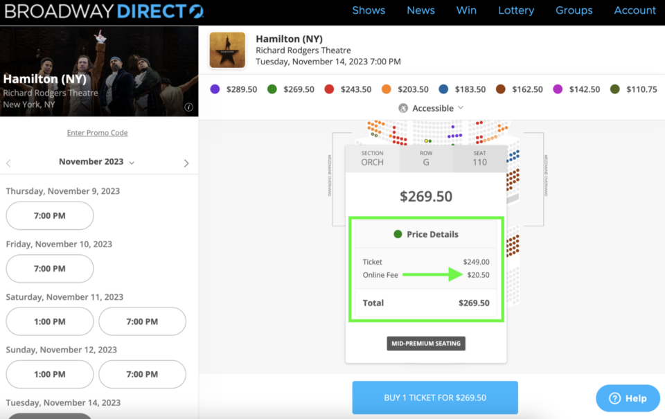The width and height of the screenshot is (665, 419).
Task: Click the Hamilton show poster thumbnail
Action: (x=227, y=50)
